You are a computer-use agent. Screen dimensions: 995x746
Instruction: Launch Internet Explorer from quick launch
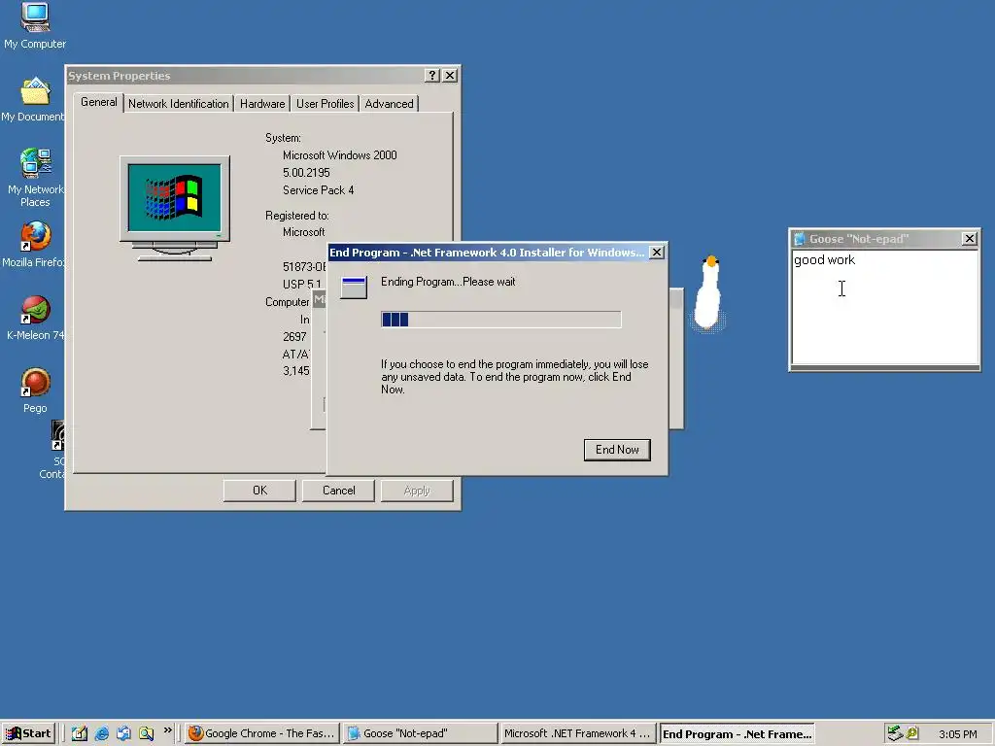pos(101,733)
